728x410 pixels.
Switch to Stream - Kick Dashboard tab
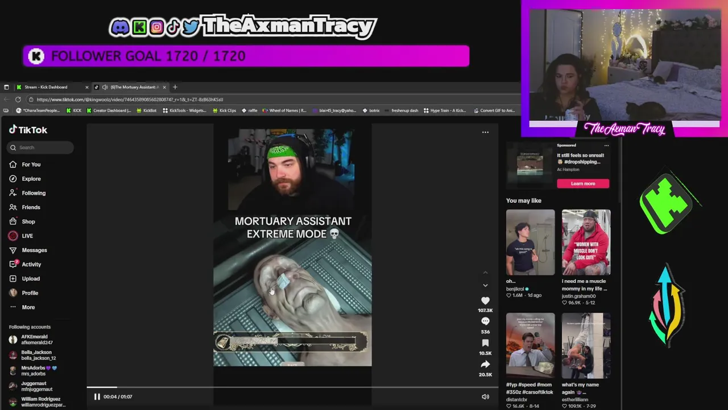[46, 87]
